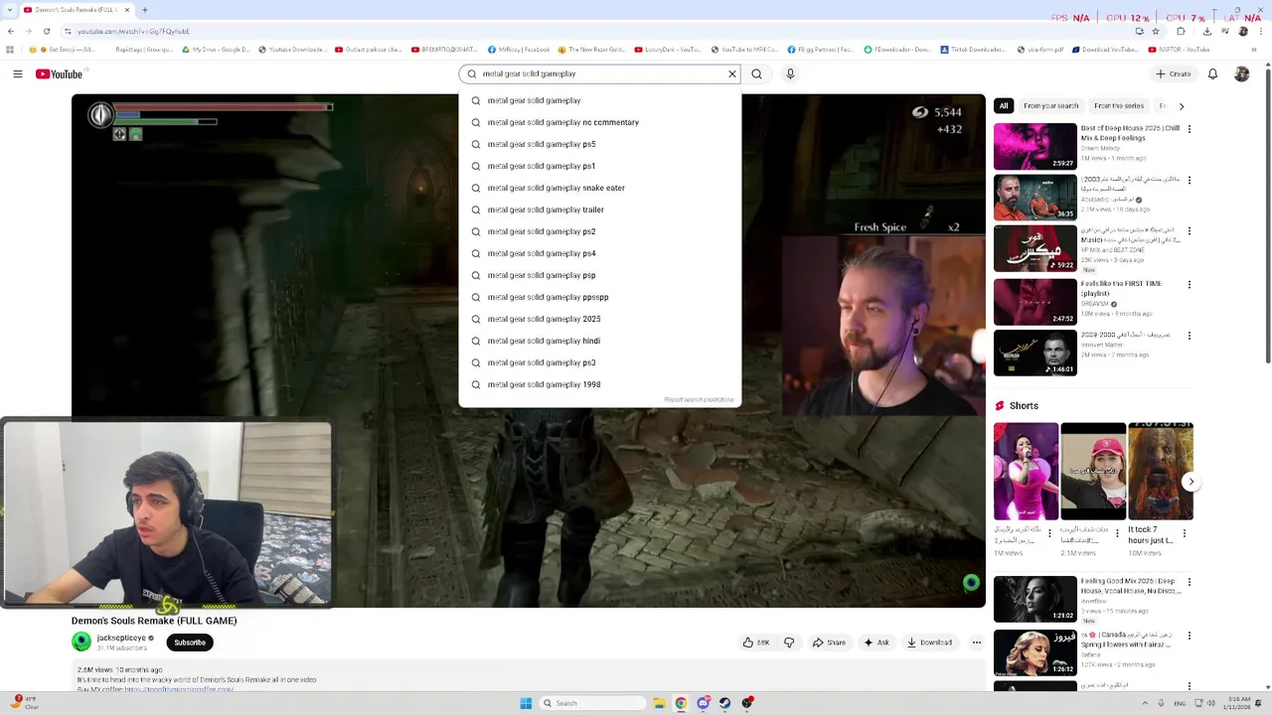Open Steam from the taskbar

(724, 703)
